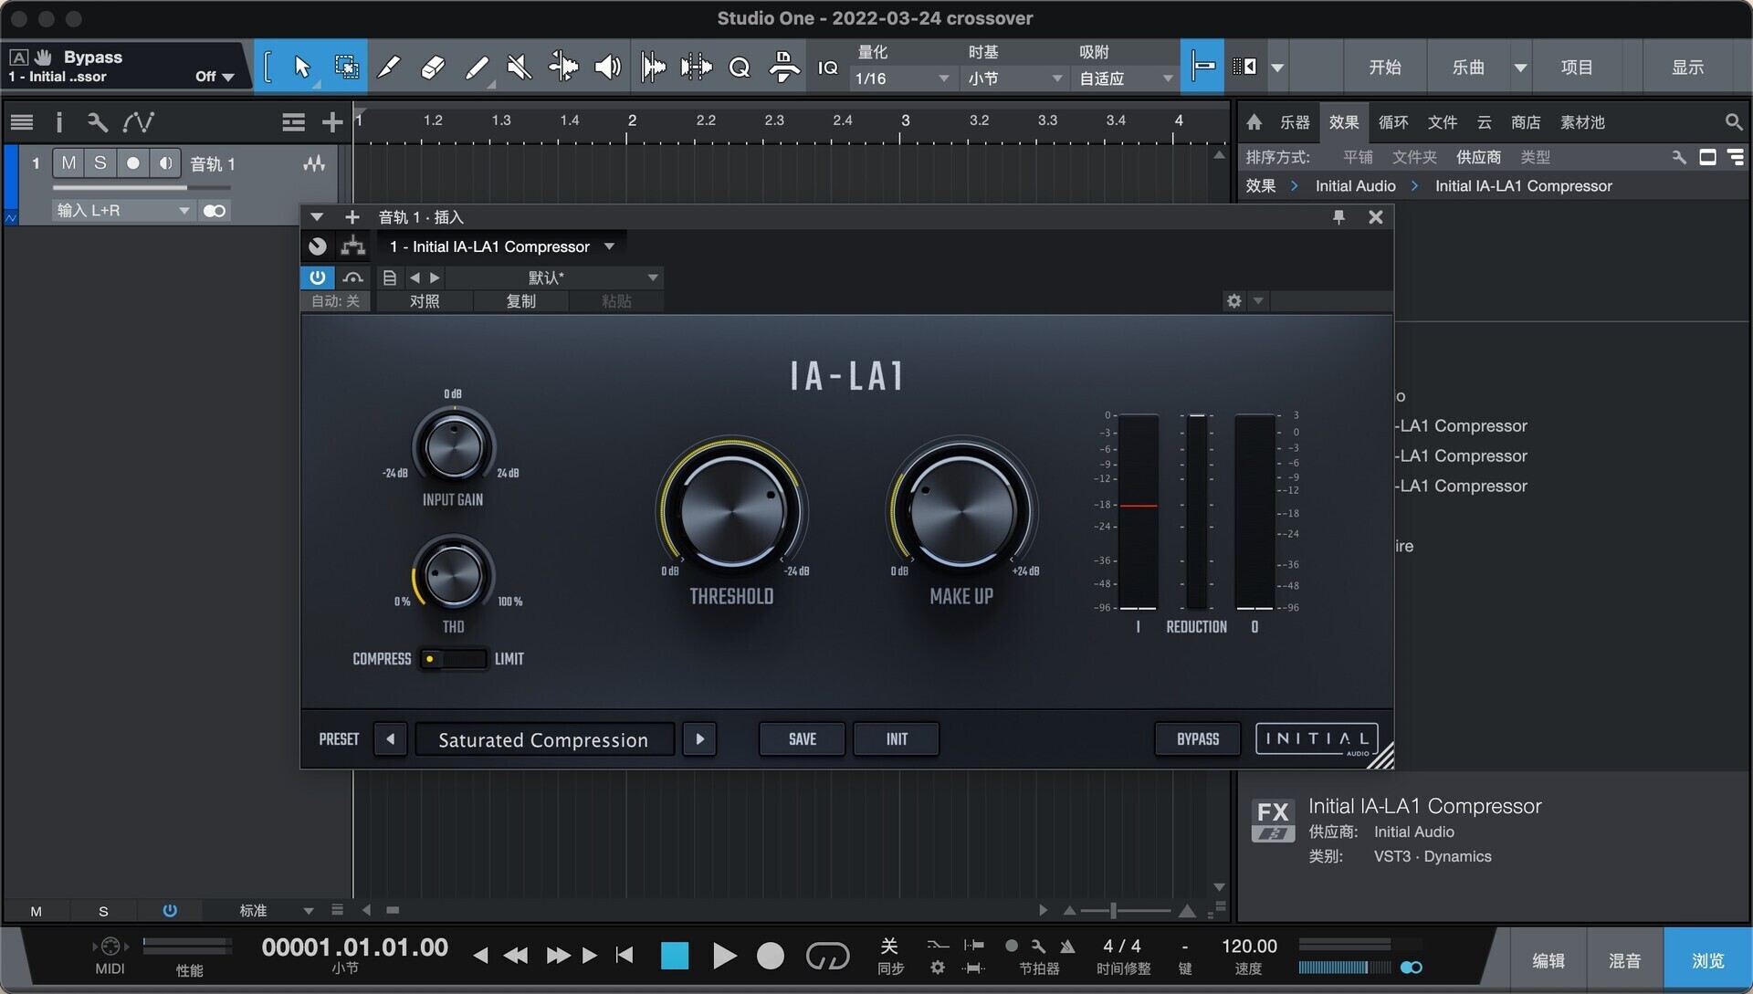Toggle plugin power activate button
The image size is (1753, 994).
317,277
